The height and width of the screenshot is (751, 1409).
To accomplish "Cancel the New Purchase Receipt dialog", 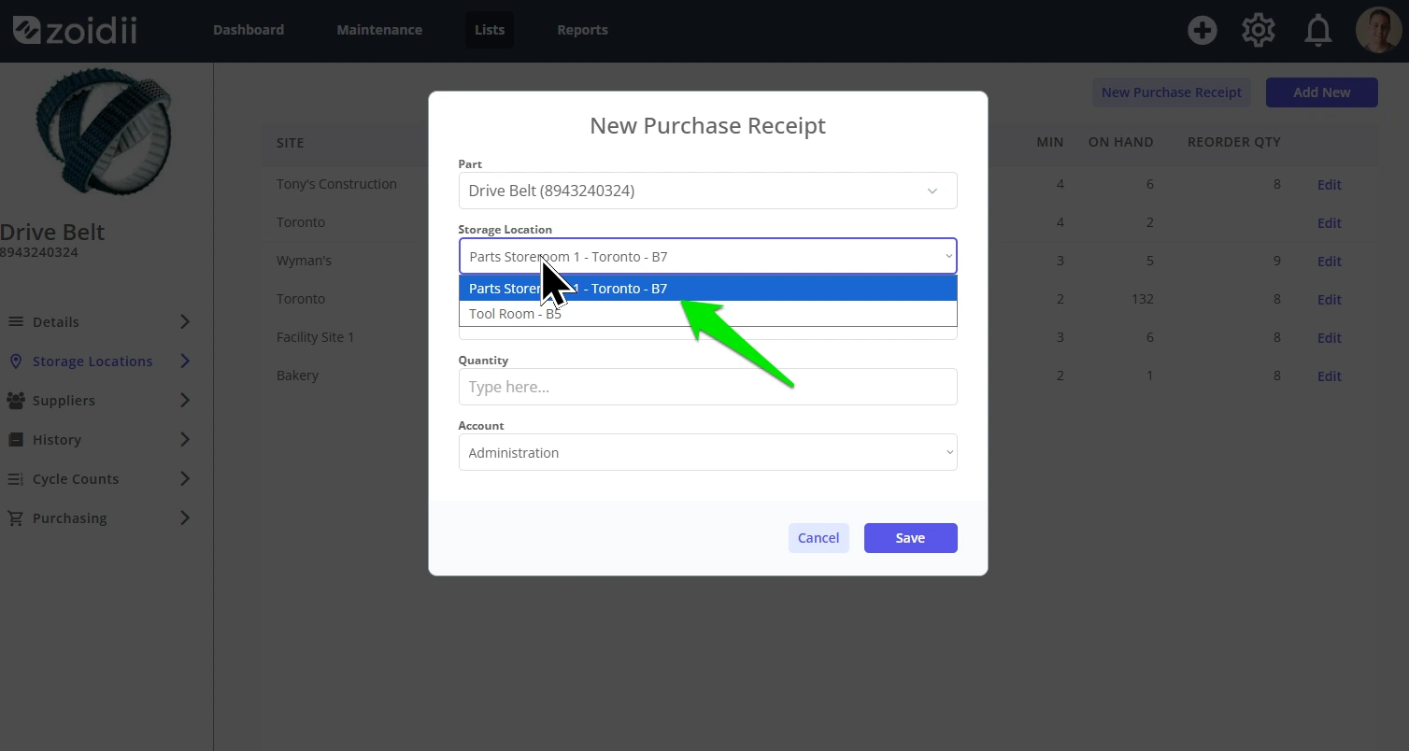I will click(818, 538).
